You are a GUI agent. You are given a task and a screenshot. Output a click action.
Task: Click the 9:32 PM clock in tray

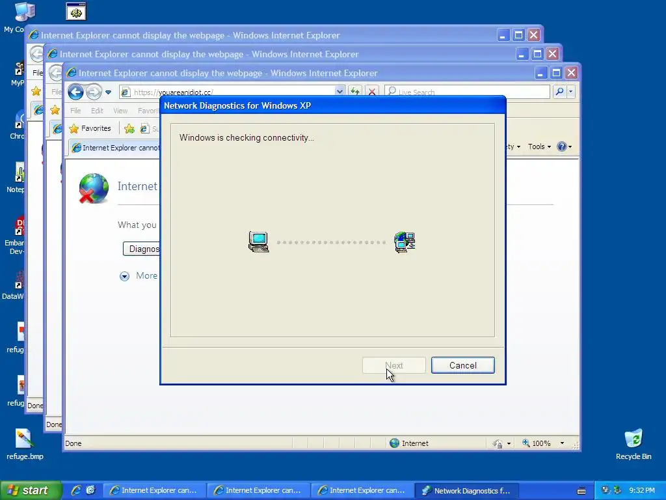coord(642,490)
